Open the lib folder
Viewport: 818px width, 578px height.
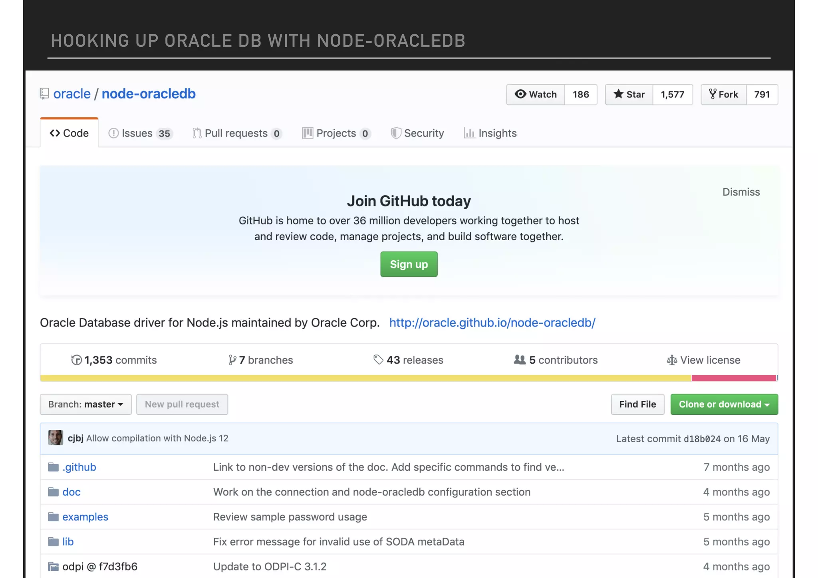(68, 542)
